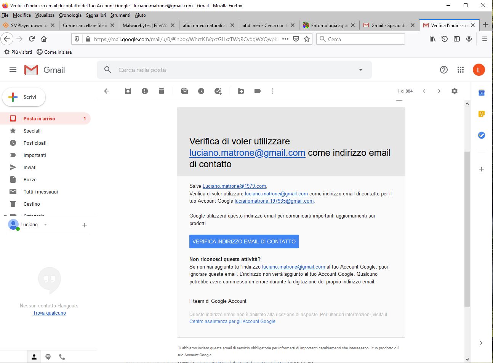Click the email vertical scrollbar thumb
The height and width of the screenshot is (363, 493).
pos(467,229)
